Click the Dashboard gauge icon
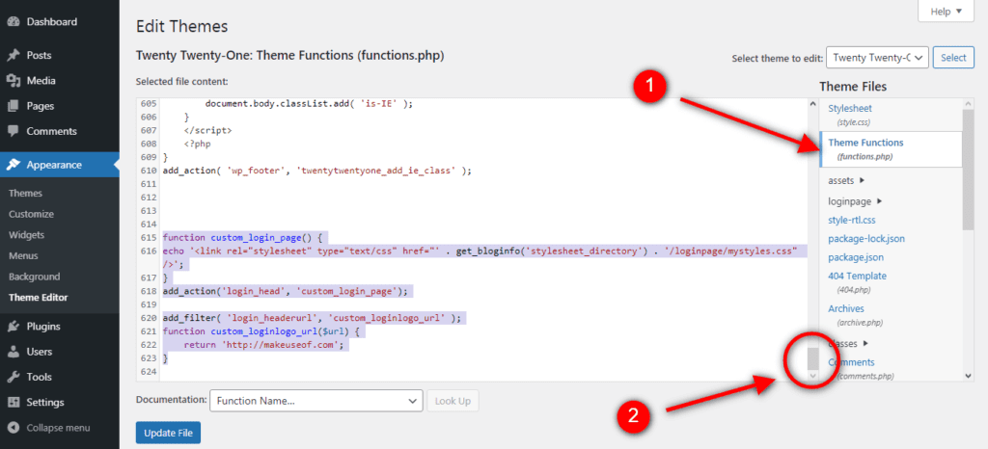The image size is (988, 449). (x=14, y=22)
